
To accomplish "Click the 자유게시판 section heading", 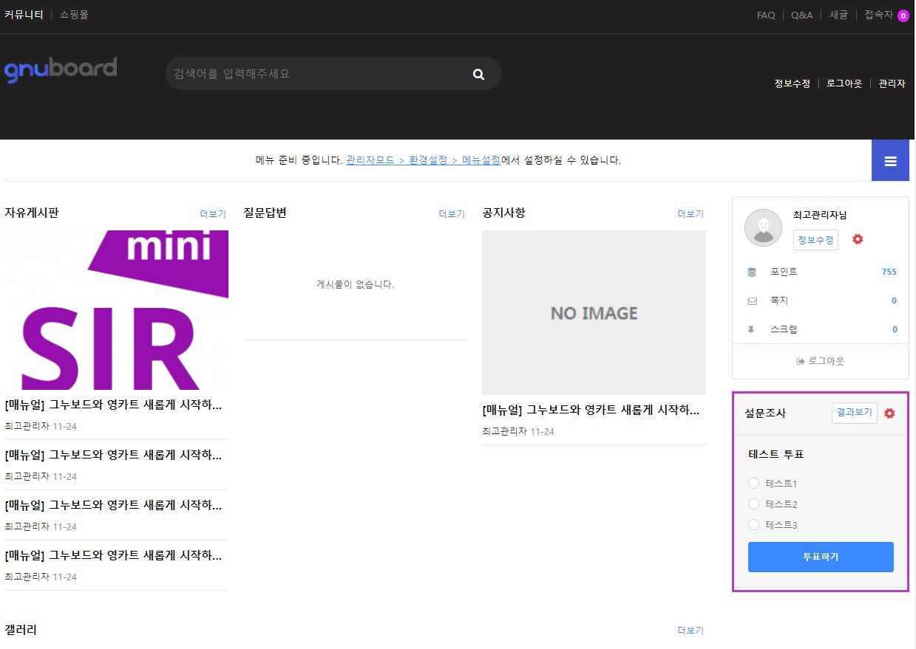I will [x=32, y=213].
